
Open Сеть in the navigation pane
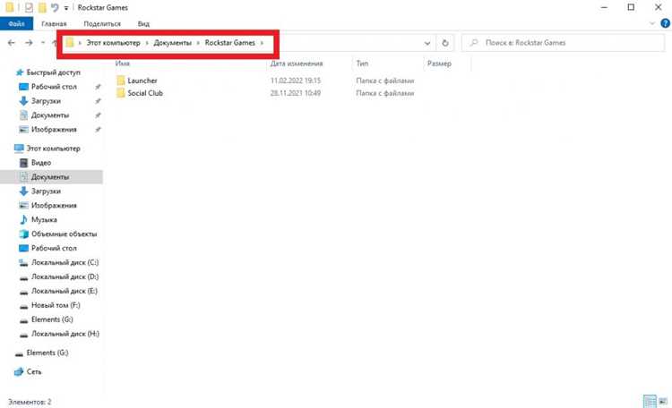pyautogui.click(x=34, y=371)
